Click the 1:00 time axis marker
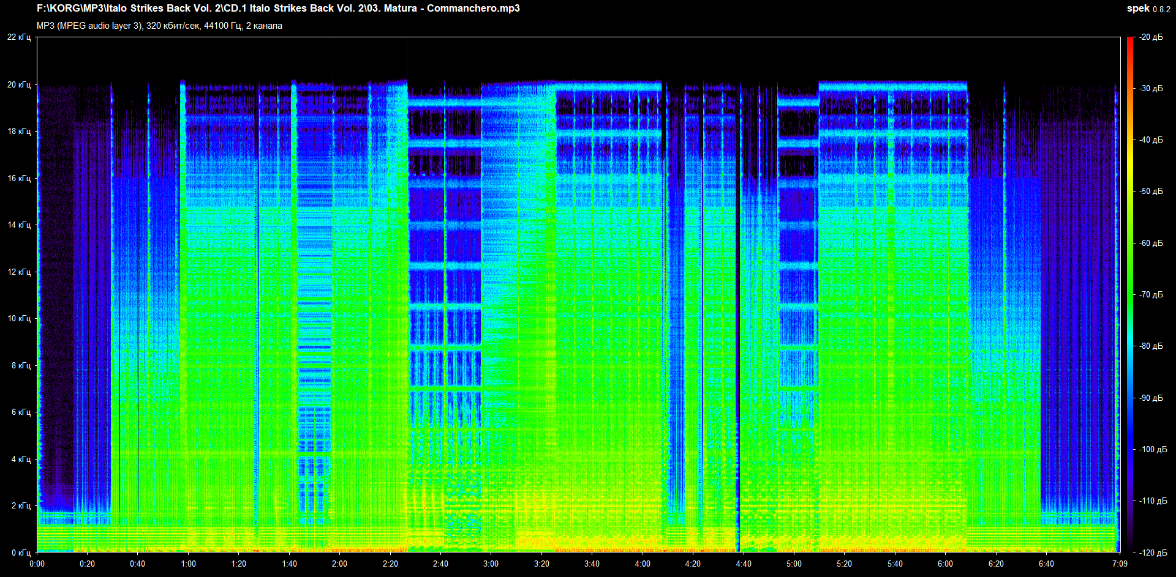This screenshot has height=577, width=1176. [x=188, y=564]
